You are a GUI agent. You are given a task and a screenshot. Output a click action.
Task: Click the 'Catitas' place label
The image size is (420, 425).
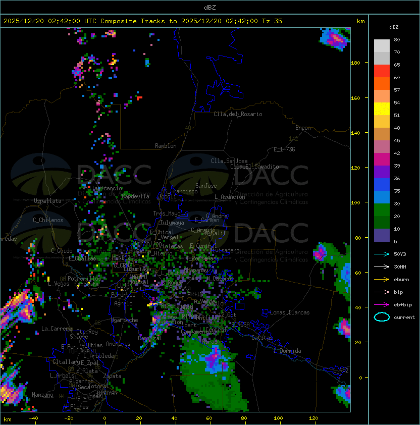262,338
